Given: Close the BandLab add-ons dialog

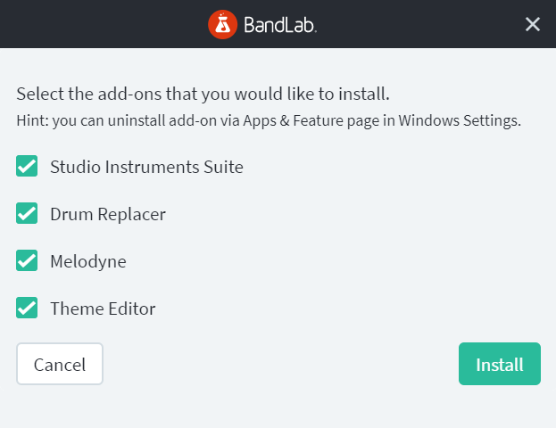Looking at the screenshot, I should pyautogui.click(x=533, y=24).
